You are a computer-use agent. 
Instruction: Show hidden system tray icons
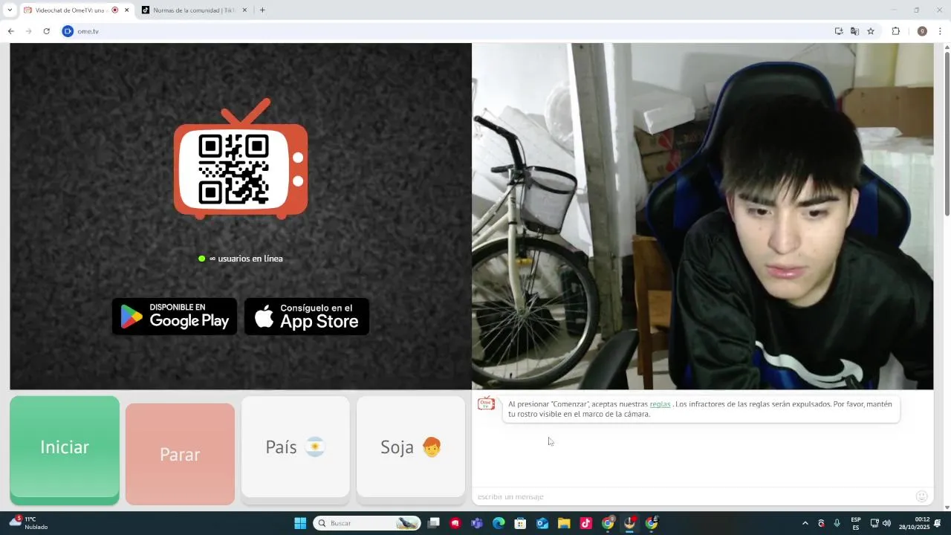[805, 523]
